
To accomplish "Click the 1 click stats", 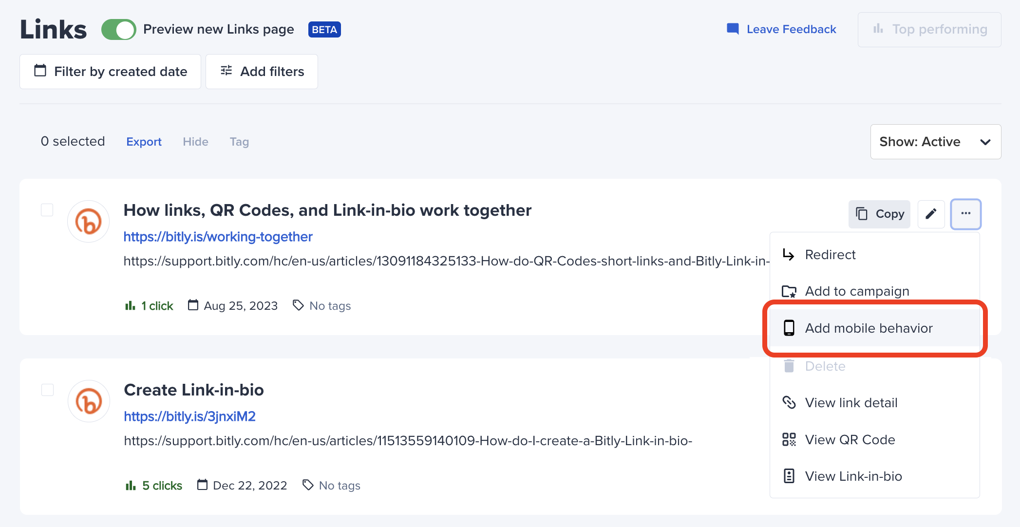I will tap(149, 306).
